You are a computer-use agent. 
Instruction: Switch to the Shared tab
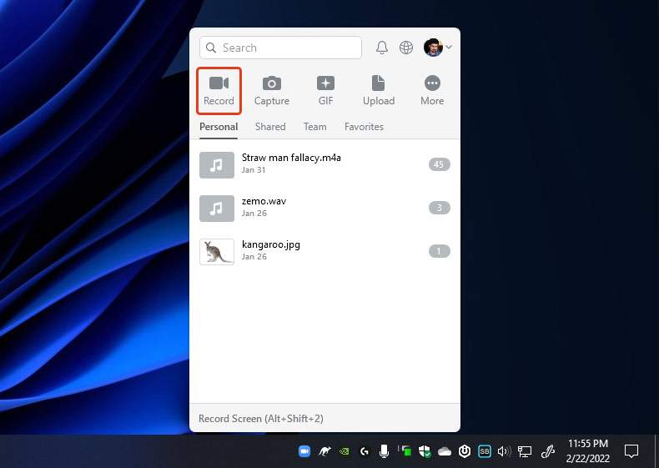(270, 127)
